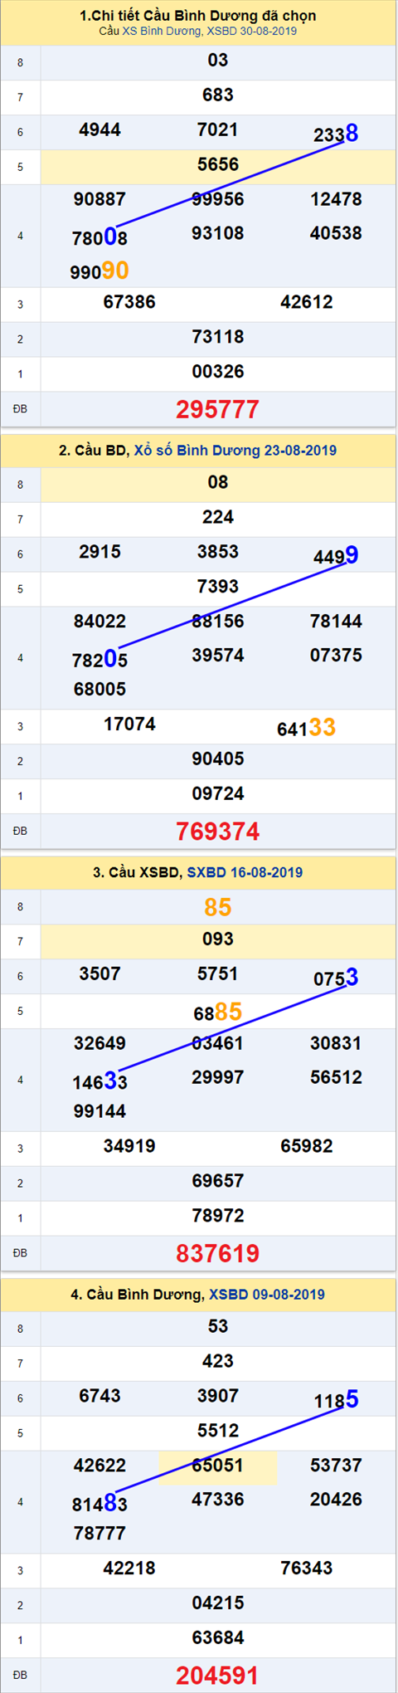Click number 09724
Screen dimensions: 398x1693
(x=218, y=794)
